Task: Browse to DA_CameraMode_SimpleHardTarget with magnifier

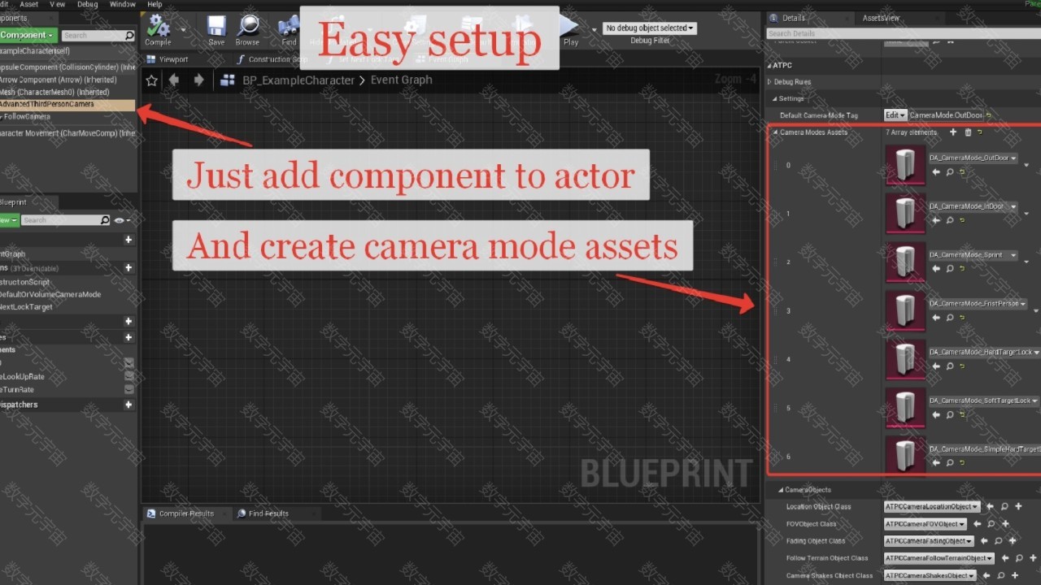Action: (949, 463)
